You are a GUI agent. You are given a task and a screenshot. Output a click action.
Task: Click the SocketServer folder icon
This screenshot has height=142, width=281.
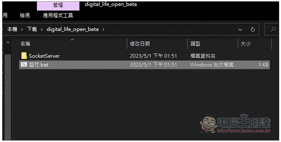(x=24, y=56)
